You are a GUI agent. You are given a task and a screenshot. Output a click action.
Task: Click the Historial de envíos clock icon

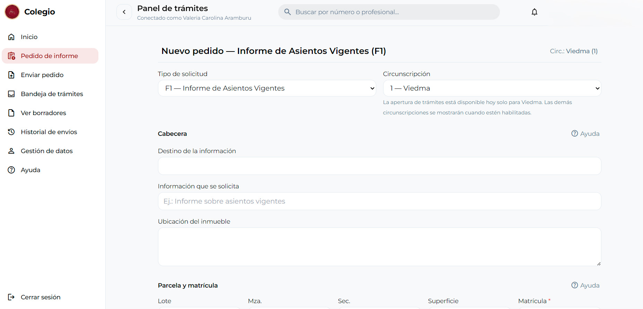(x=11, y=132)
